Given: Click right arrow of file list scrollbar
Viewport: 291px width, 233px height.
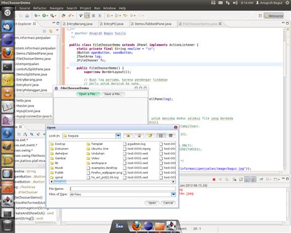Looking at the screenshot, I should 173,181.
